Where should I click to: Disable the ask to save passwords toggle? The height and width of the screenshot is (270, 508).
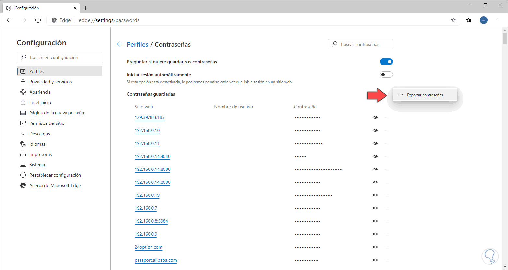(x=386, y=62)
